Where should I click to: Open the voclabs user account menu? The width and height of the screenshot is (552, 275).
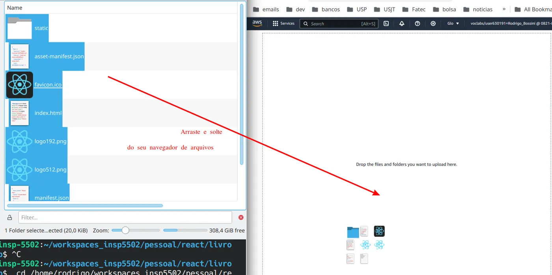(x=511, y=24)
